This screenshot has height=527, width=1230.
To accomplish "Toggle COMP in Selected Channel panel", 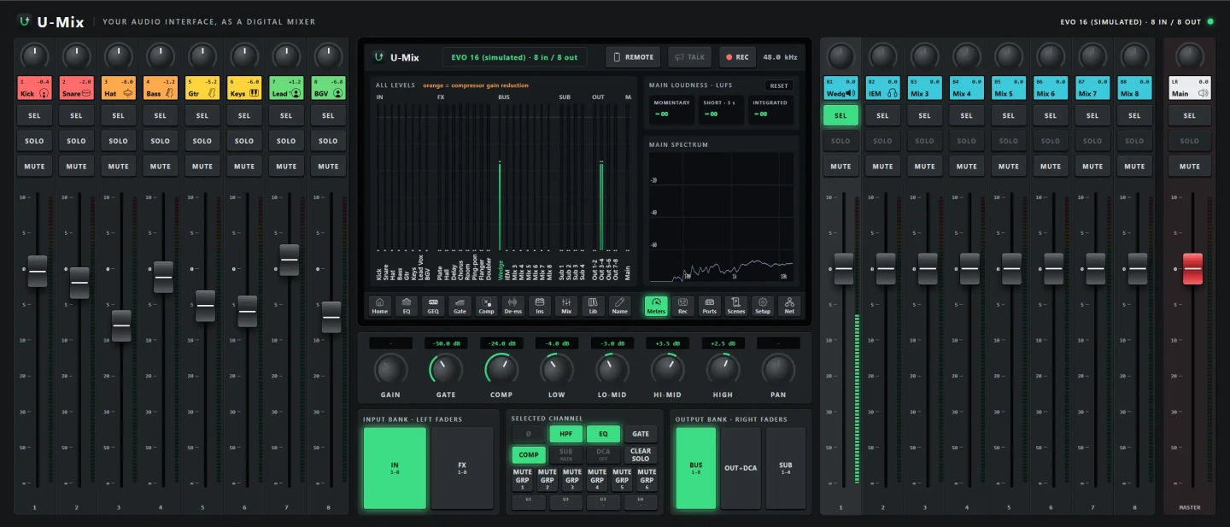I will coord(529,455).
